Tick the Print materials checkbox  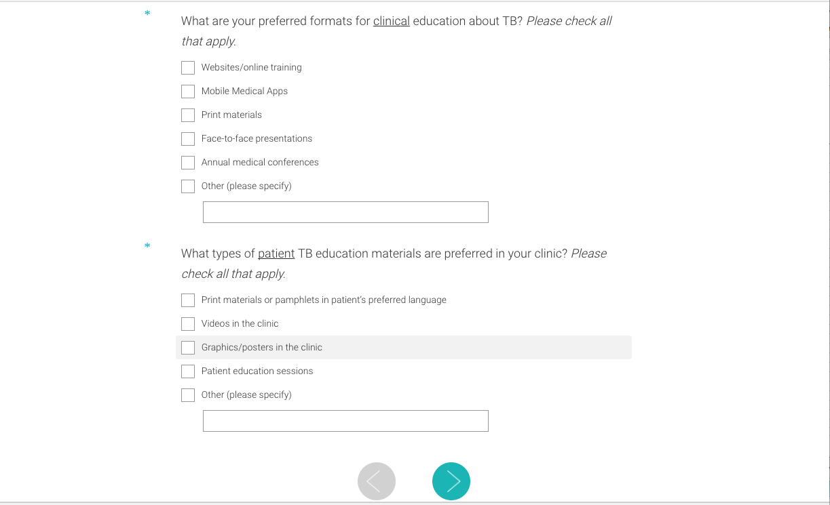(188, 115)
